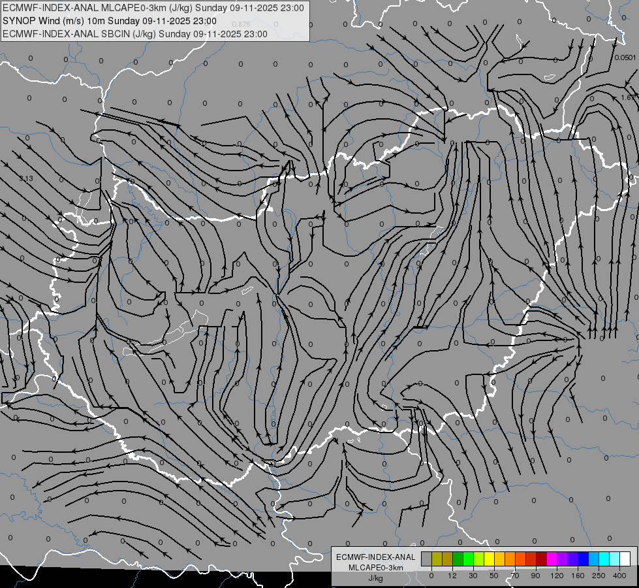Select the bright green legend swatch
639x588 pixels.
click(468, 559)
